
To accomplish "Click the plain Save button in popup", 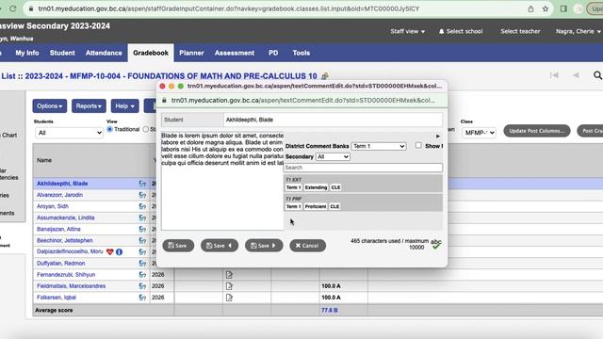I will point(178,246).
